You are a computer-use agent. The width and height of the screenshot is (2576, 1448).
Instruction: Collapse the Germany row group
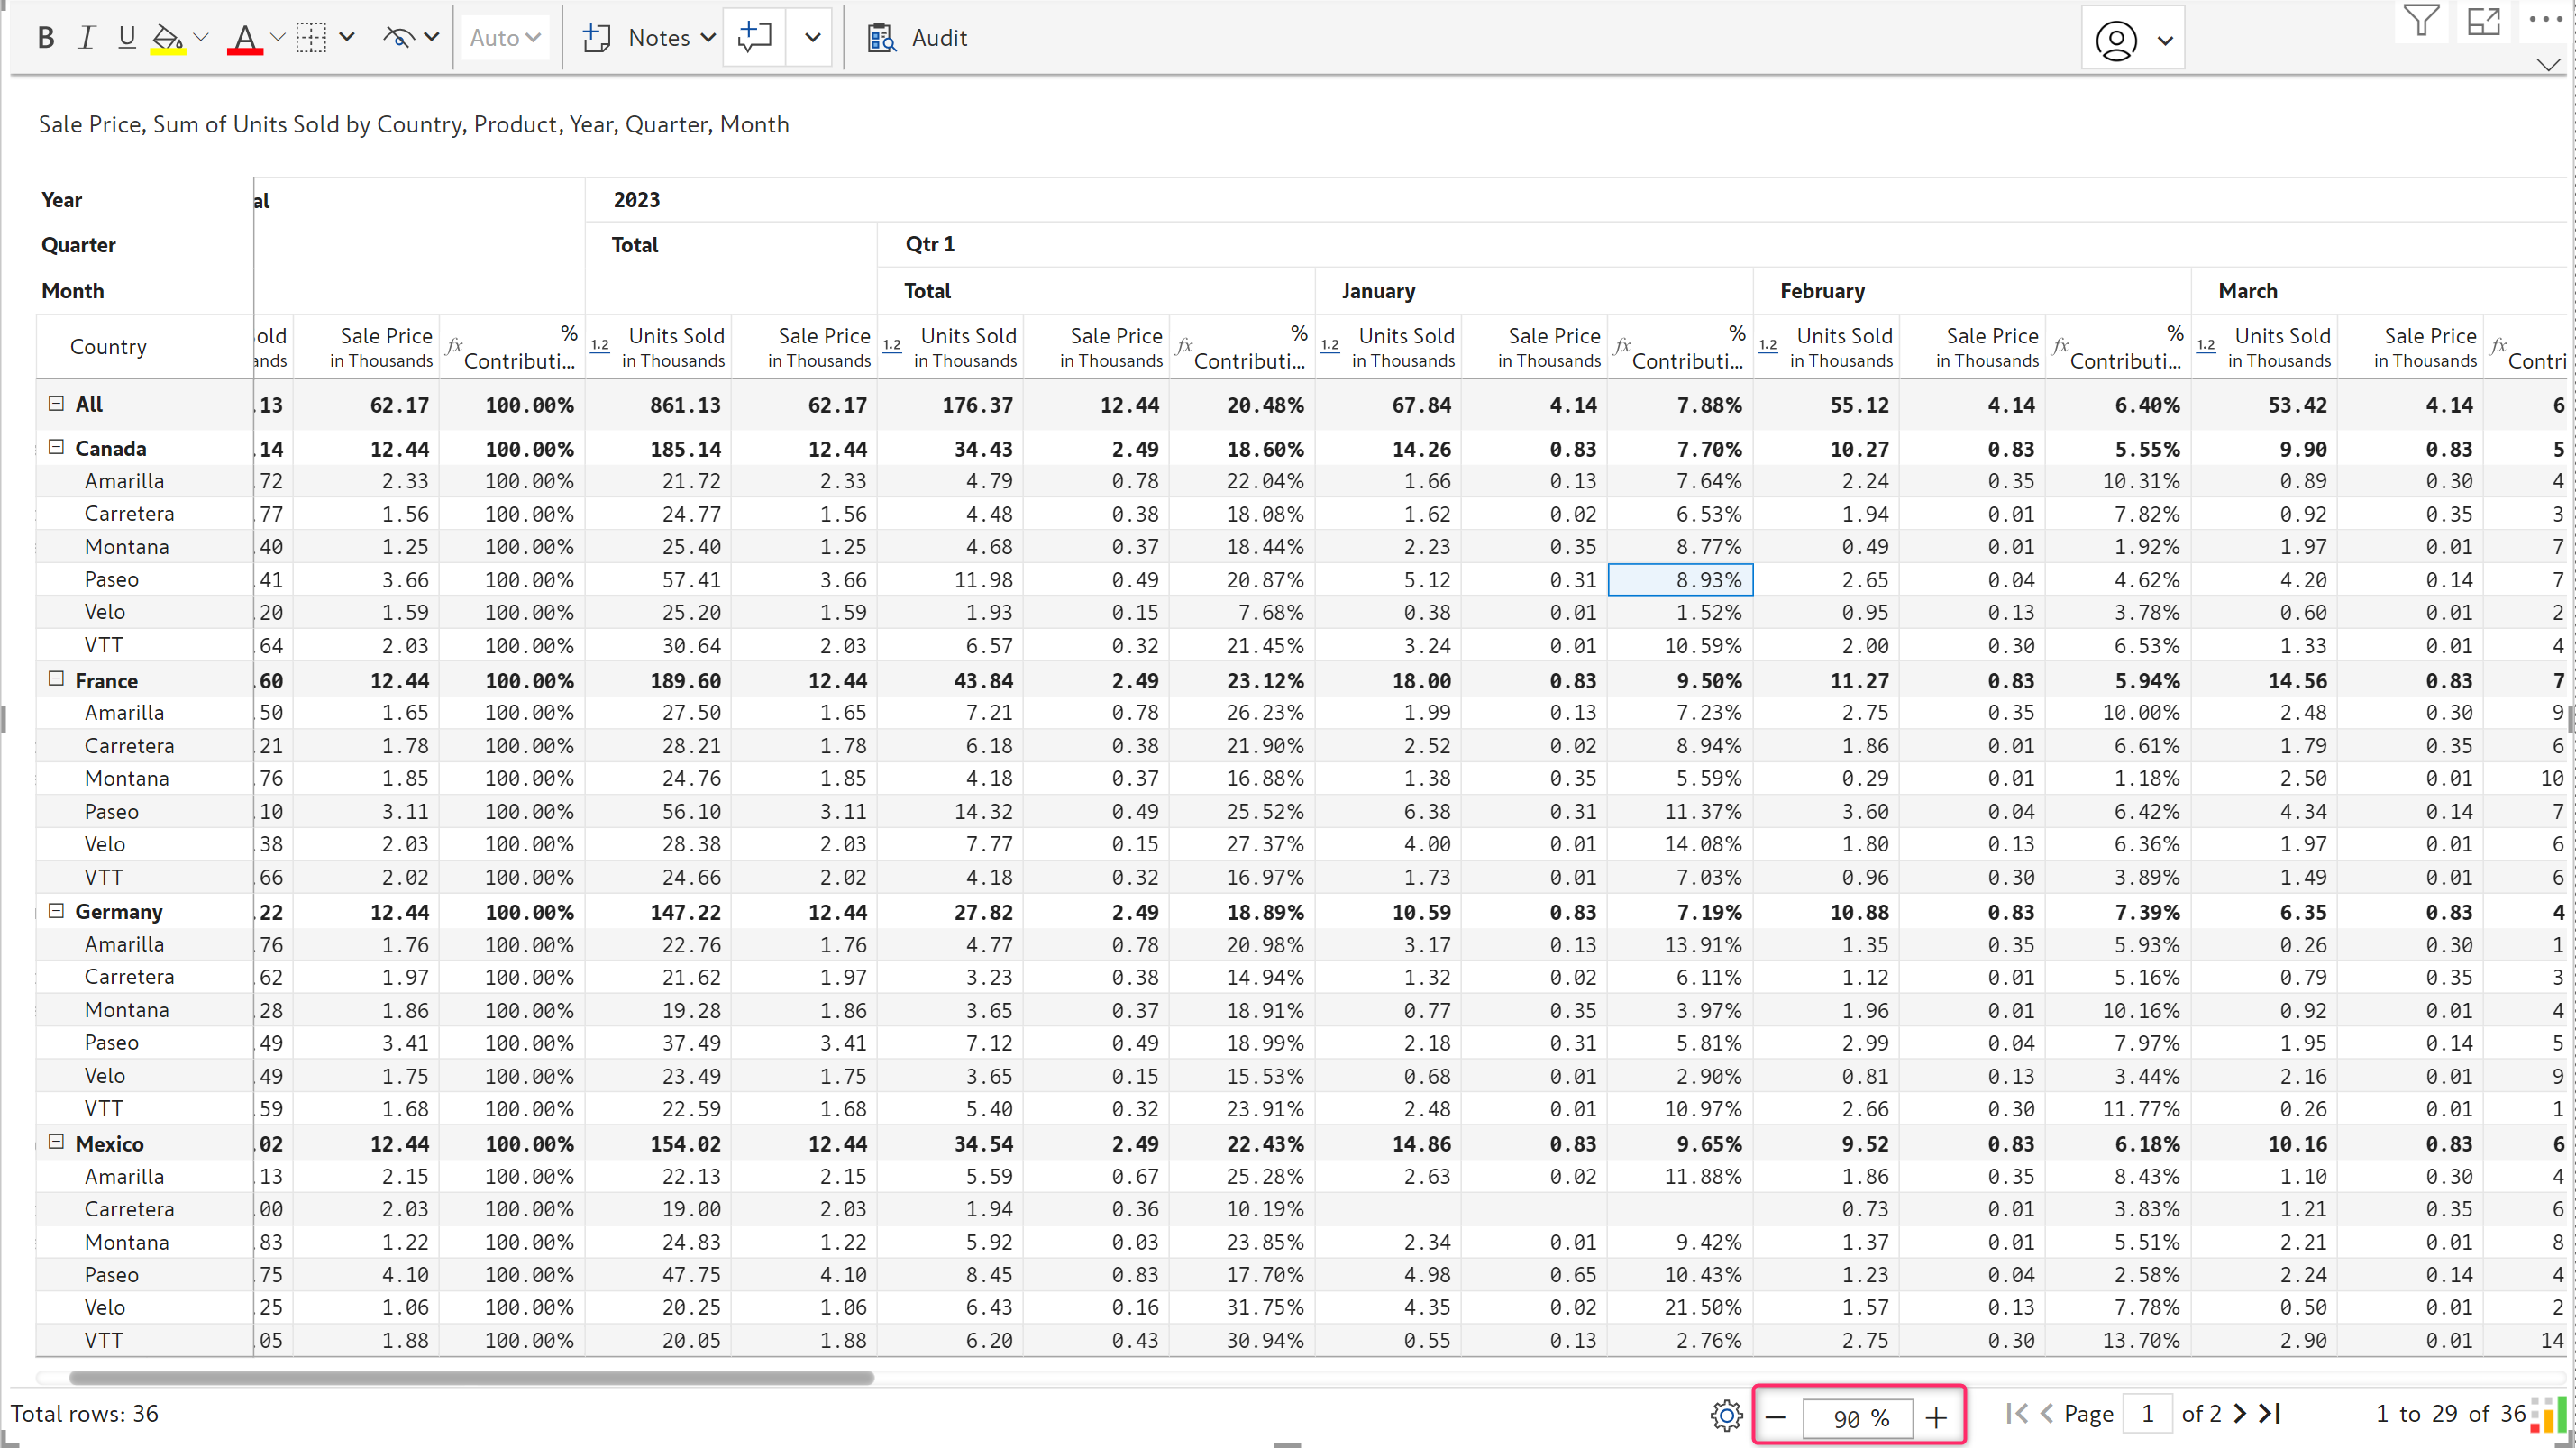(57, 911)
